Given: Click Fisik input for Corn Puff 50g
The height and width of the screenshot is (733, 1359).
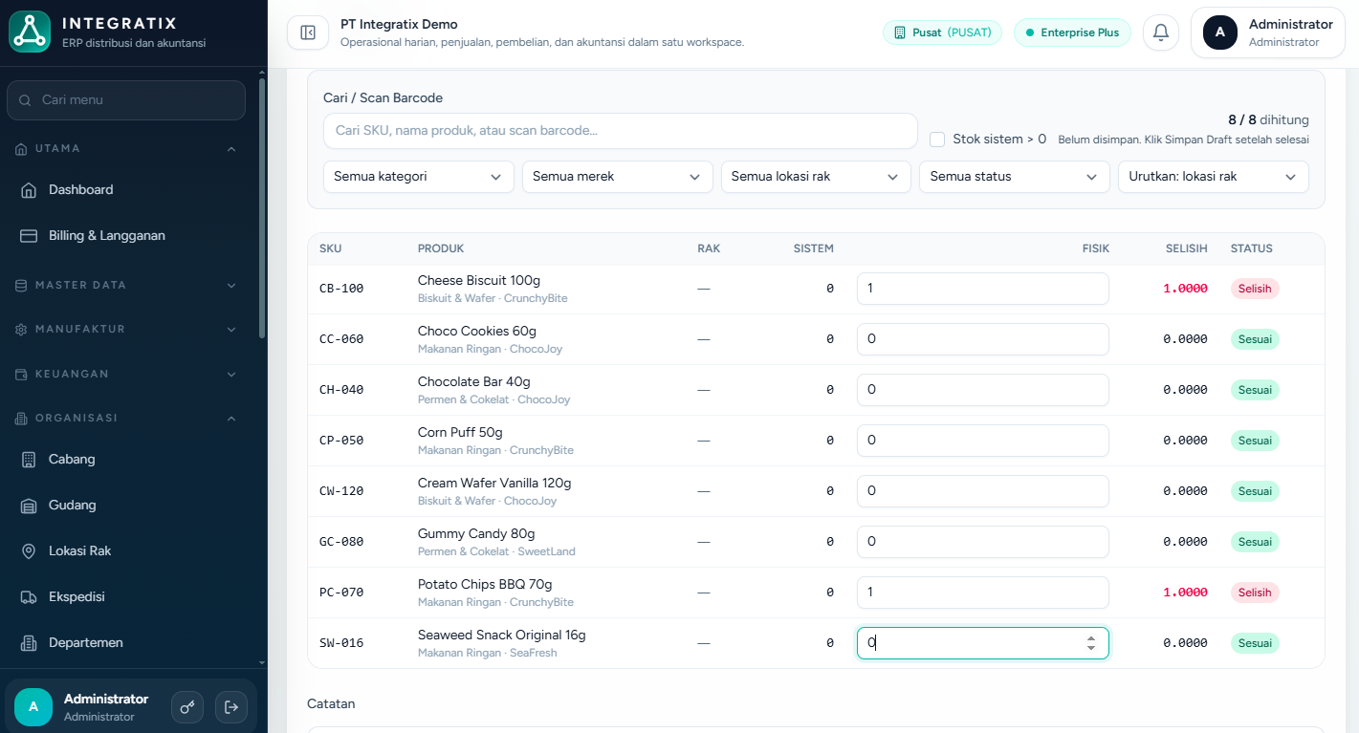Looking at the screenshot, I should [x=983, y=441].
